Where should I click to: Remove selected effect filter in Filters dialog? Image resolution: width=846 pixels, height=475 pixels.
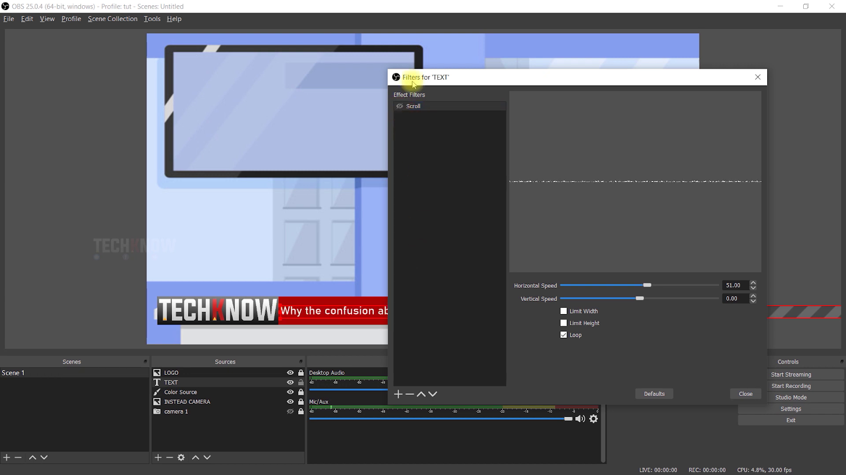(x=410, y=394)
